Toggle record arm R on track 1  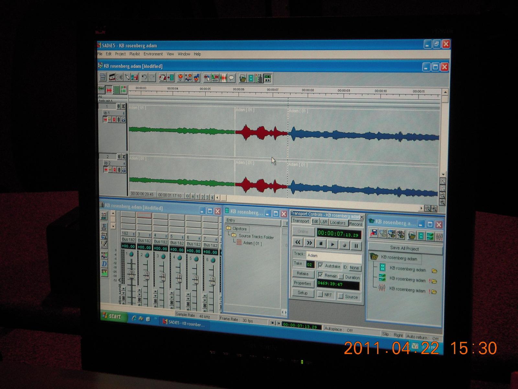pos(114,120)
